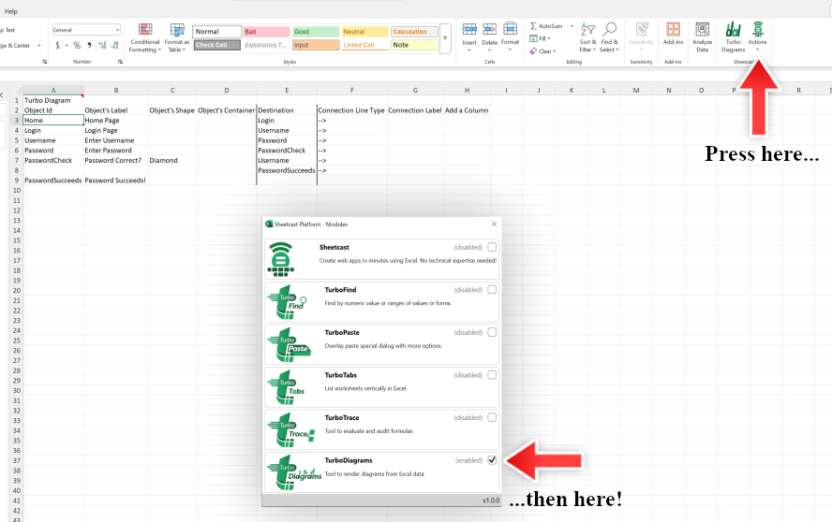Click the TurboPaste module logo
The width and height of the screenshot is (832, 522).
coord(290,344)
